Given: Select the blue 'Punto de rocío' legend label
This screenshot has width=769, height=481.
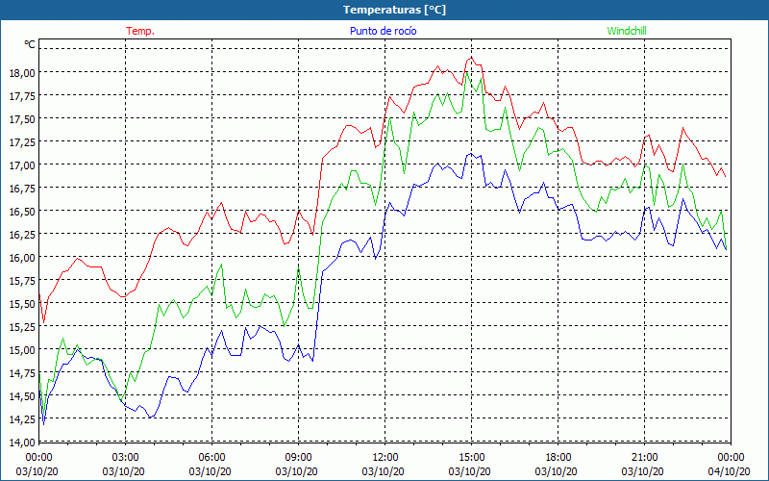Looking at the screenshot, I should click(383, 31).
